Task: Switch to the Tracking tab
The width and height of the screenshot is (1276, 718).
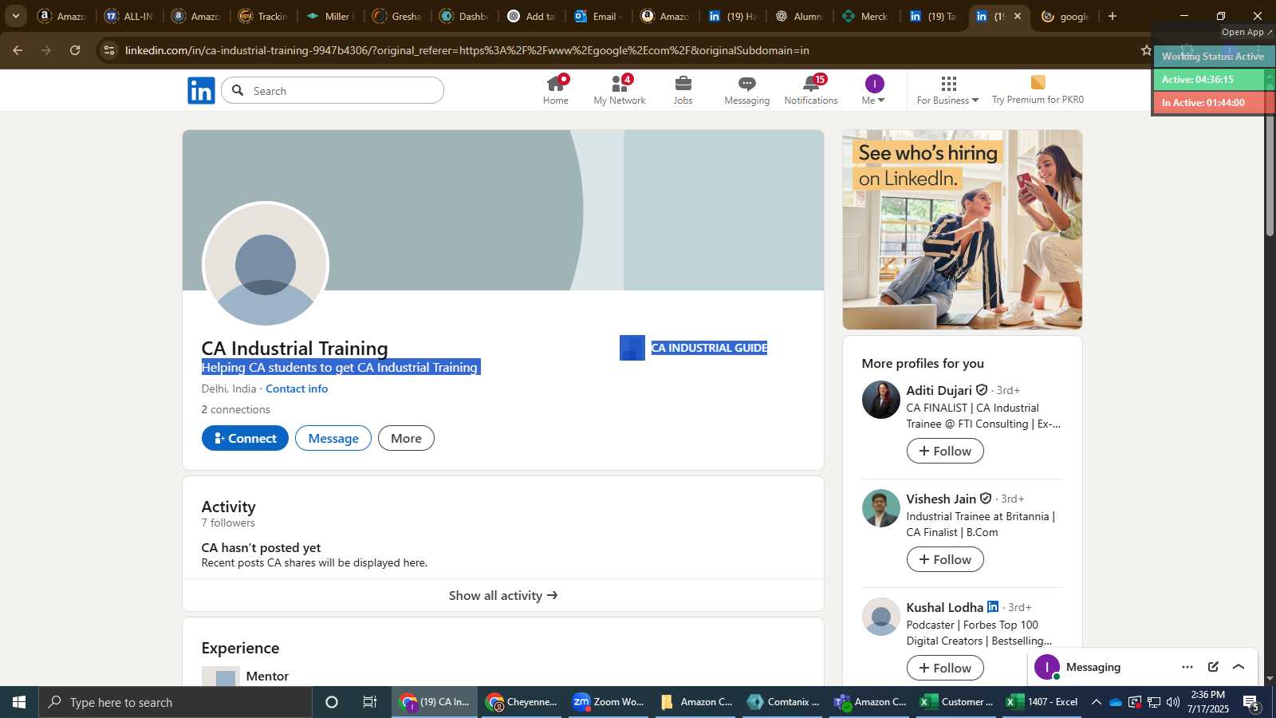Action: point(263,16)
